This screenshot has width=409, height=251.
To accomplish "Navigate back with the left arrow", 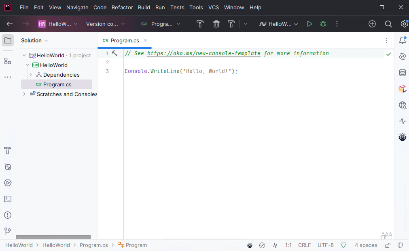I will click(10, 24).
